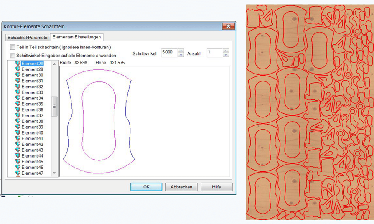The height and width of the screenshot is (224, 374).
Task: Click the icon beside Element 40
Action: pyautogui.click(x=18, y=132)
